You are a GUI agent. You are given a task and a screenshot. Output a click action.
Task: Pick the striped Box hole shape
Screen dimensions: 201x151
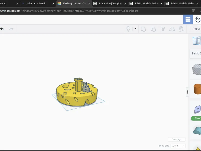point(197,69)
